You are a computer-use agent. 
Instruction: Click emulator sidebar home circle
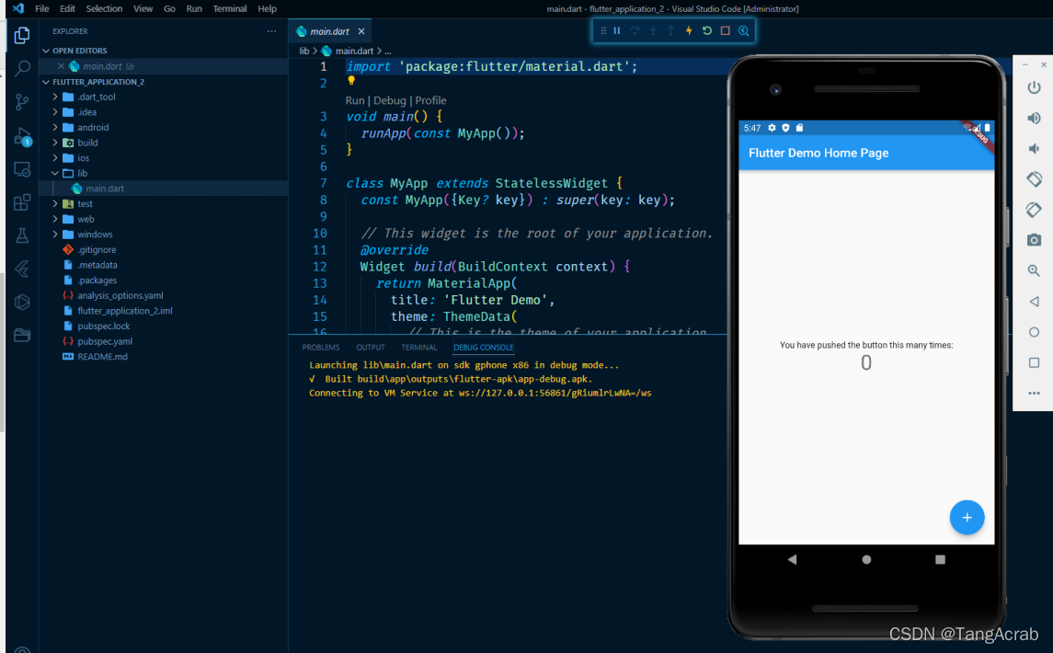(1034, 332)
